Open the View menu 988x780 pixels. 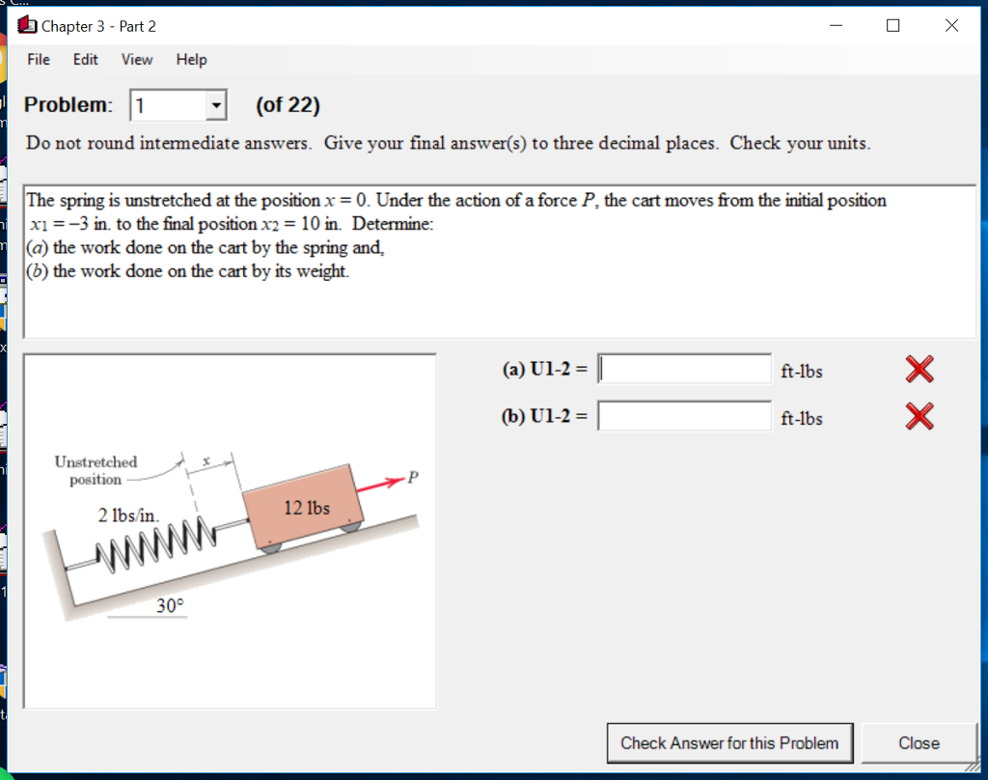(x=136, y=59)
